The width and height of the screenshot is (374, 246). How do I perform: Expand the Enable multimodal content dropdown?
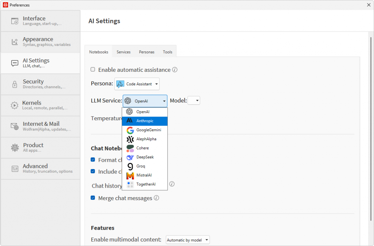tap(188, 240)
